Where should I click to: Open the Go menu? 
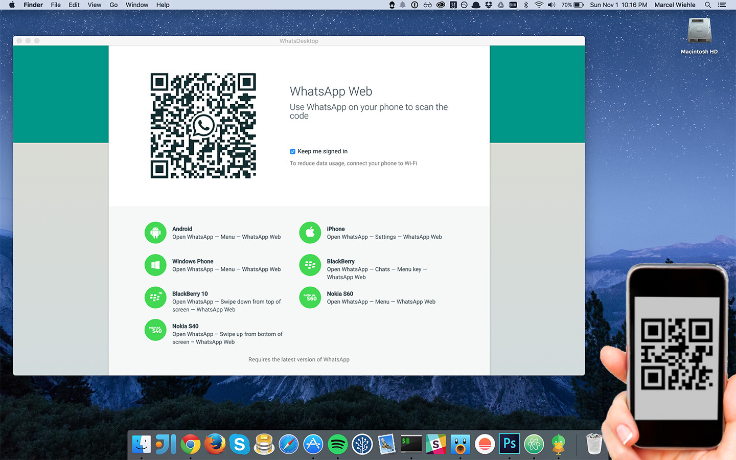coord(113,5)
